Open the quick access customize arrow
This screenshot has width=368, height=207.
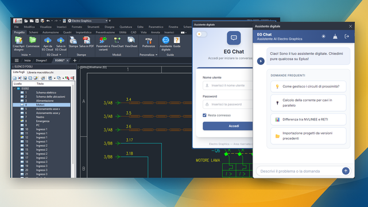(110, 21)
